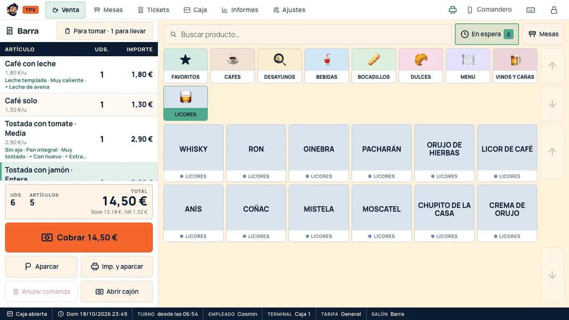The width and height of the screenshot is (569, 320).
Task: Add WHISKY to the order
Action: pos(193,153)
